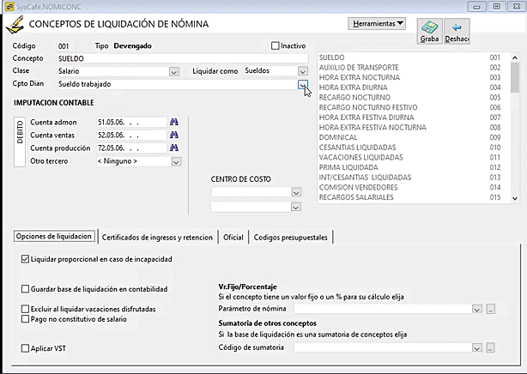
Task: Search account for Cuenta ventas binoculars icon
Action: point(173,135)
